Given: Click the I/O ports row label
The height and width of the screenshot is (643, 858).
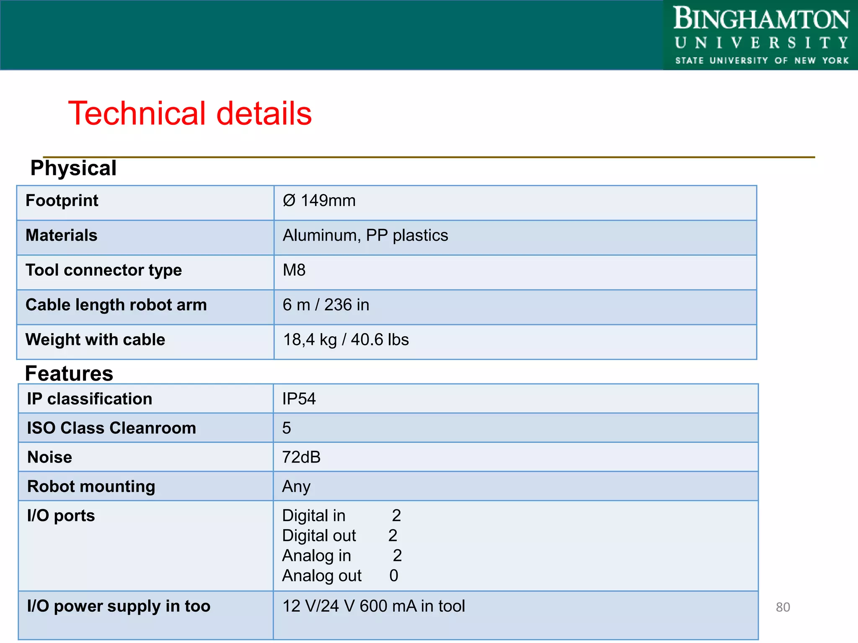Looking at the screenshot, I should pos(61,516).
